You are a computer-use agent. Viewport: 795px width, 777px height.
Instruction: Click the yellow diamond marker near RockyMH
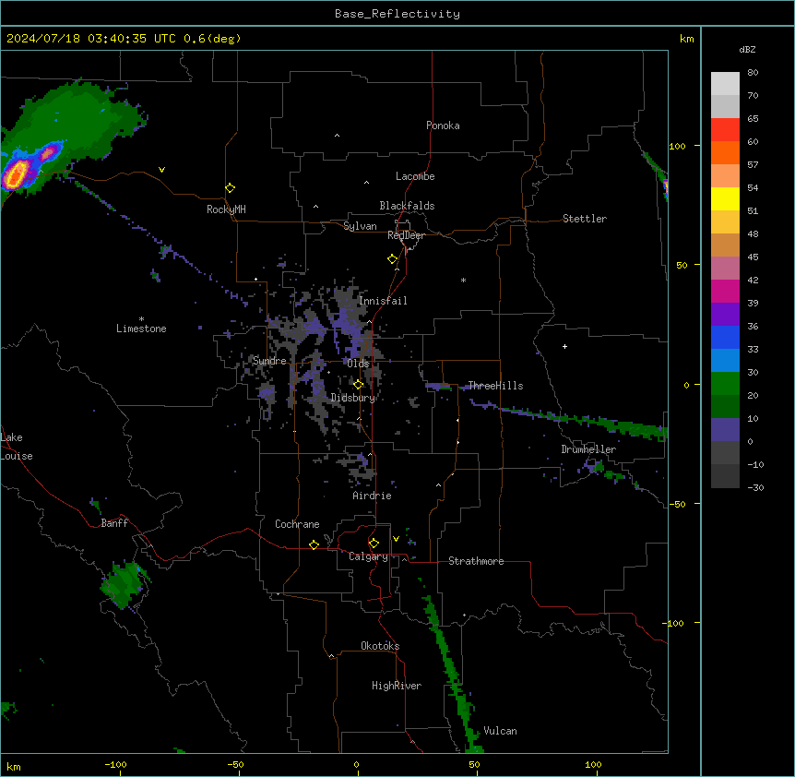[x=230, y=188]
